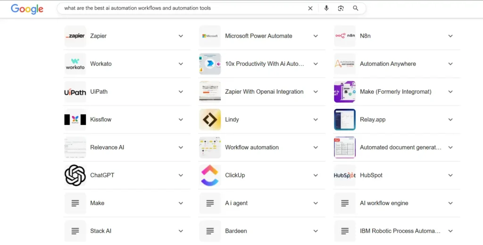Expand the Microsoft Power Automate chevron

pyautogui.click(x=316, y=36)
